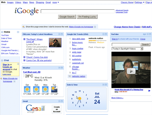The width and height of the screenshot is (152, 115).
Task: Focus the main Google search box
Action: (77, 11)
